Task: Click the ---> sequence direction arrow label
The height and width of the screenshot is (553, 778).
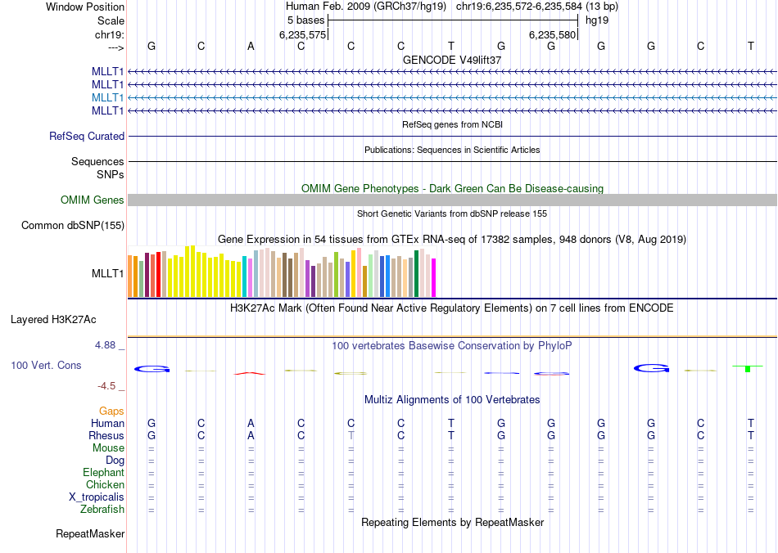Action: (116, 47)
